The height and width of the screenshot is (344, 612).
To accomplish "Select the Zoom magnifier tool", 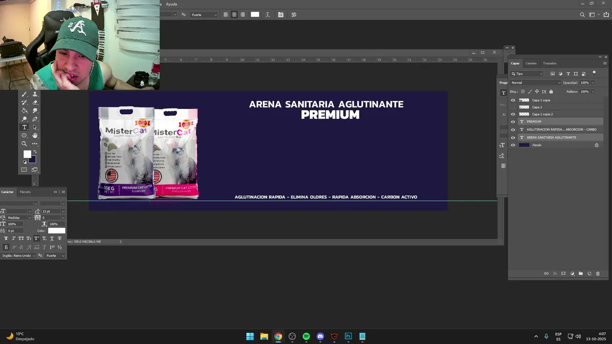I will click(x=24, y=143).
